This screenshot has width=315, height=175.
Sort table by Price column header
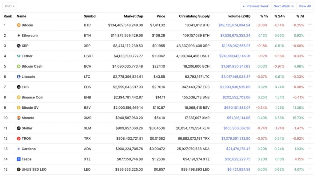coord(161,16)
